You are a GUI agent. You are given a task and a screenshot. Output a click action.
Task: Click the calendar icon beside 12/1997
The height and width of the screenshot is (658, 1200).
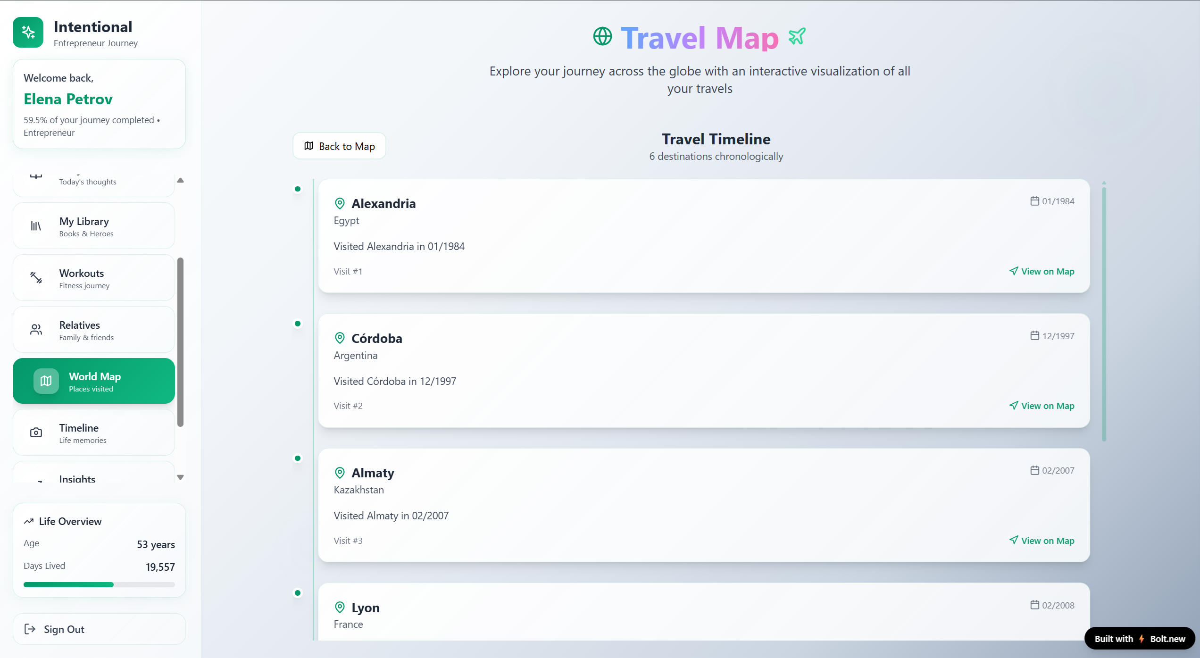point(1034,336)
